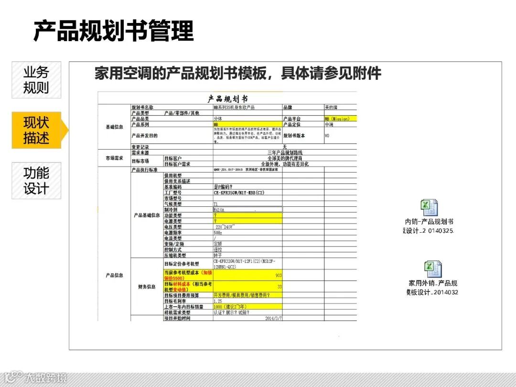Select the 市场型号 label cell

[x=188, y=198]
